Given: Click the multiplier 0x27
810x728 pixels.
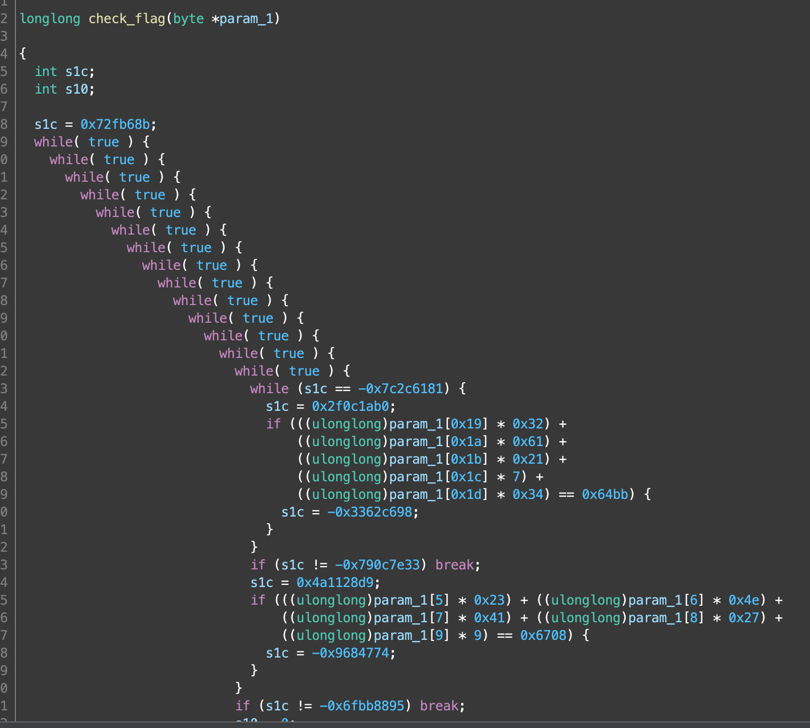Looking at the screenshot, I should [x=744, y=618].
